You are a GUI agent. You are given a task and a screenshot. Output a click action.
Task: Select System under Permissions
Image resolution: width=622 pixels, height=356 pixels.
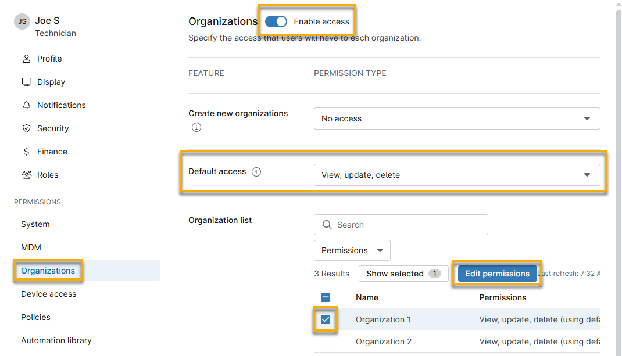tap(35, 224)
